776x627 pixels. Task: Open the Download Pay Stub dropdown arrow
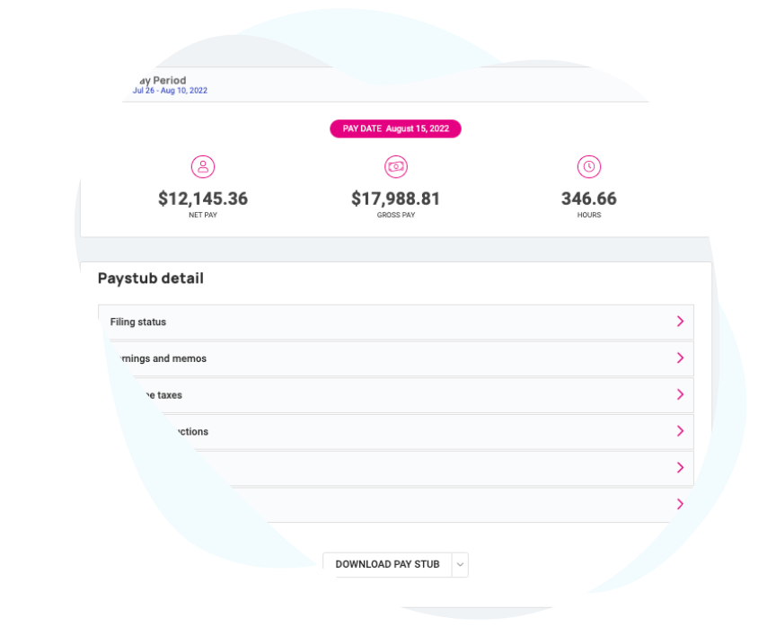pos(460,565)
